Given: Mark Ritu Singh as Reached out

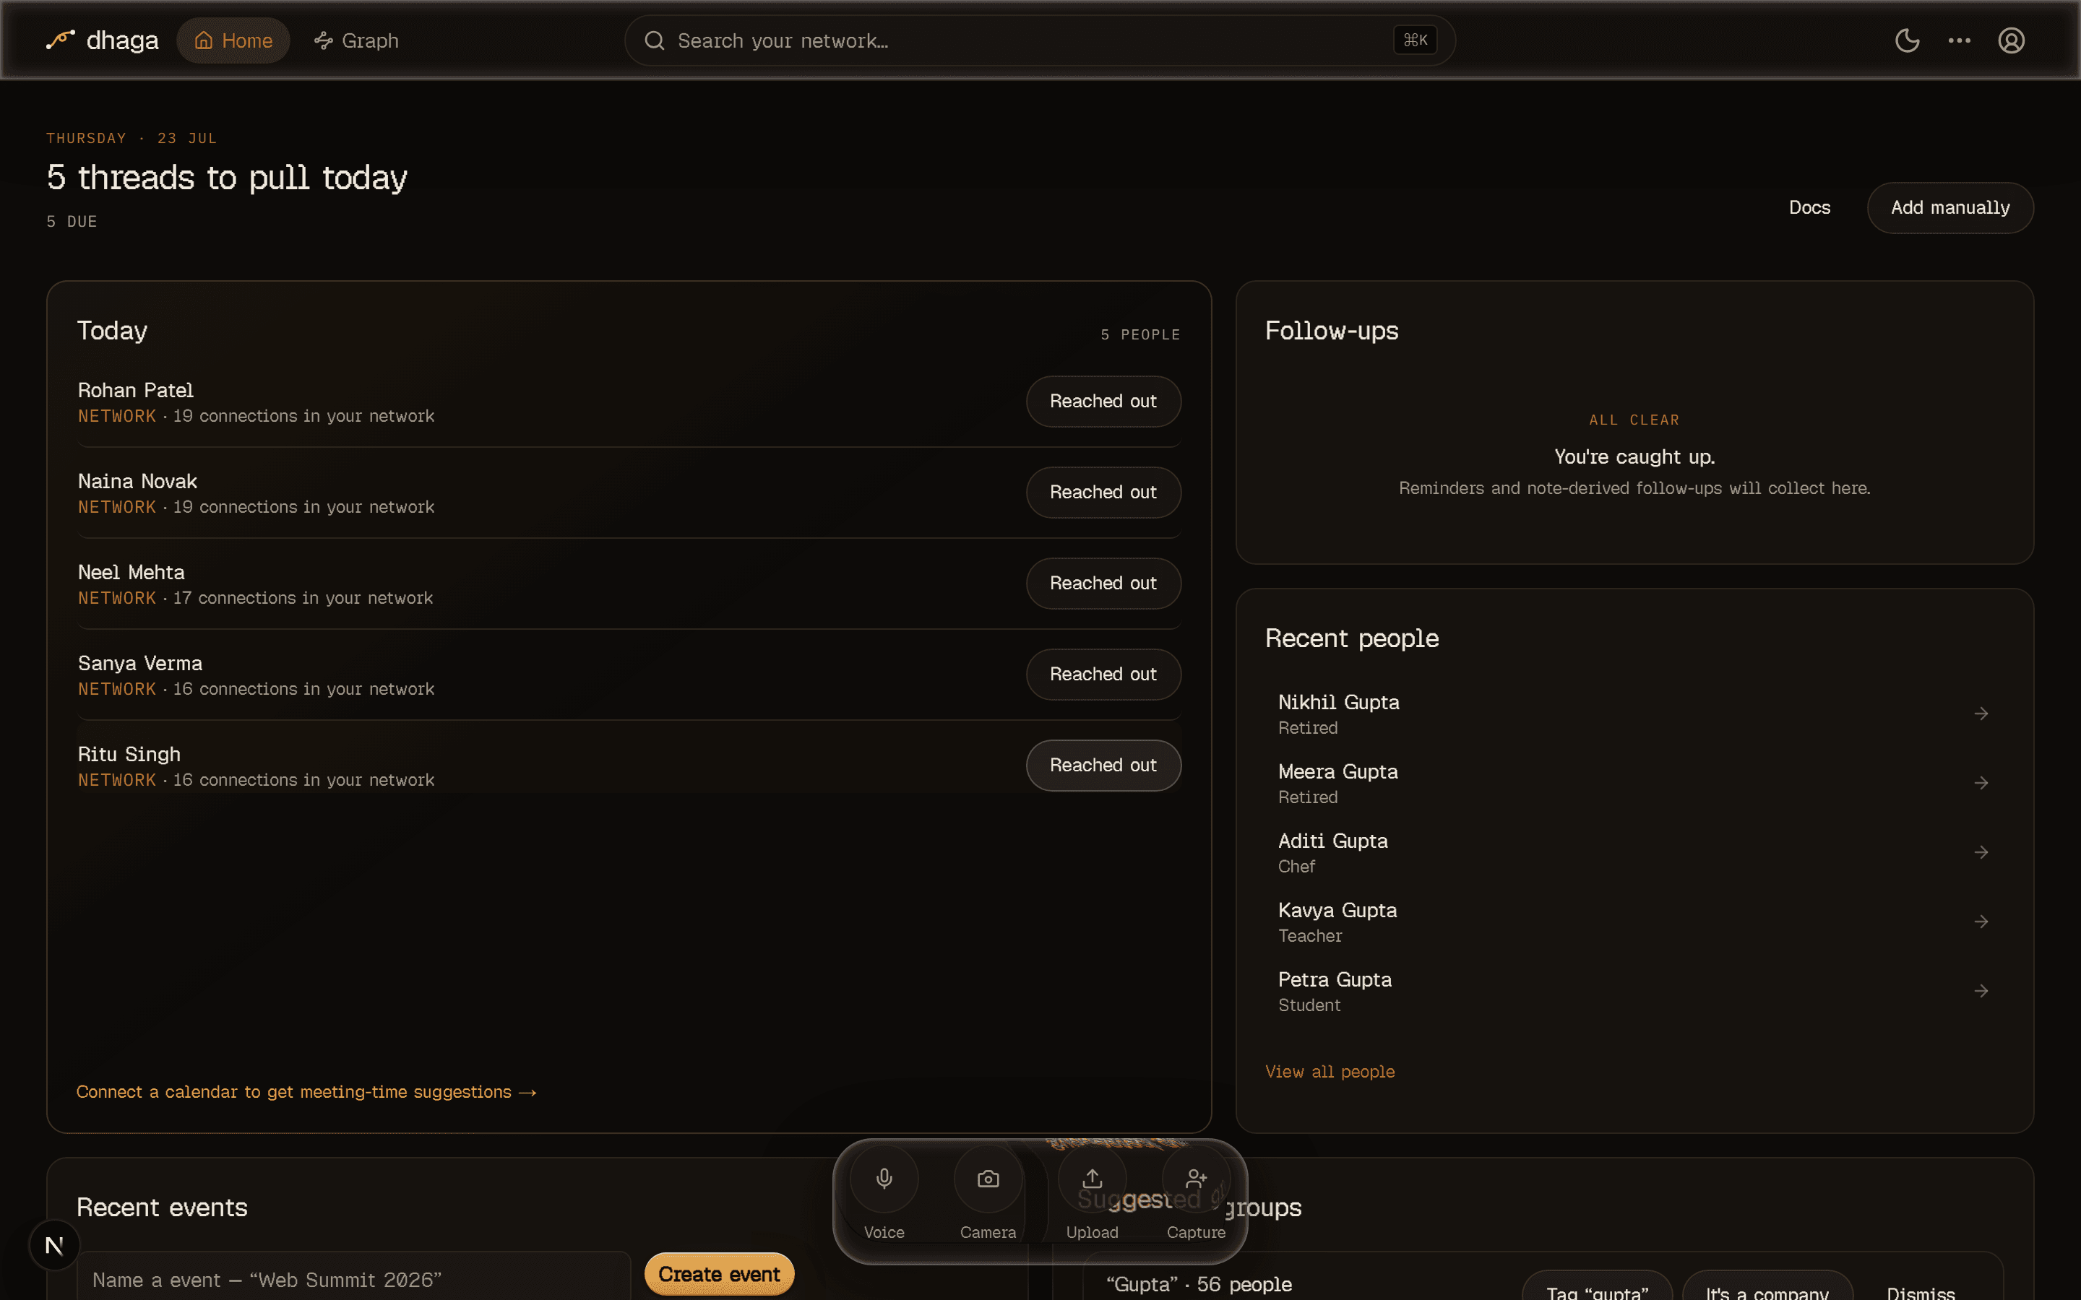Looking at the screenshot, I should pyautogui.click(x=1103, y=766).
